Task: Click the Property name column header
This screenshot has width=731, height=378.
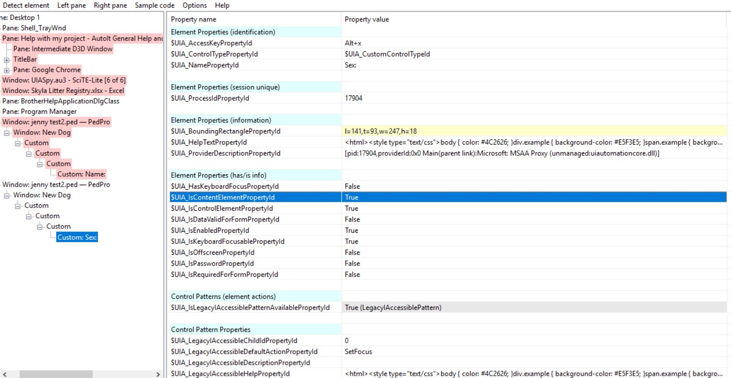Action: pyautogui.click(x=194, y=19)
